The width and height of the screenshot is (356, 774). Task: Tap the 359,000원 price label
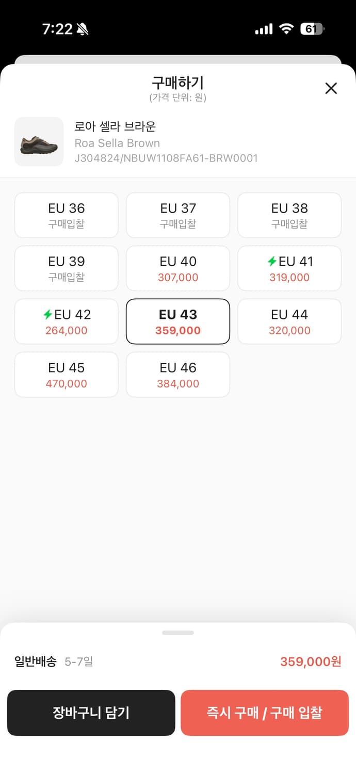(x=310, y=662)
